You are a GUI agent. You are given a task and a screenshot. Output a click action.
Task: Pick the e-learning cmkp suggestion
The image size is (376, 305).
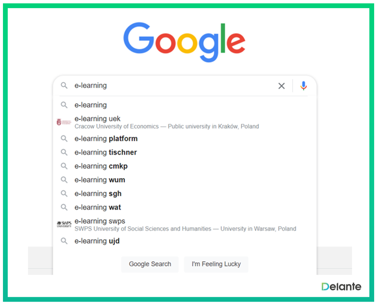pos(101,166)
